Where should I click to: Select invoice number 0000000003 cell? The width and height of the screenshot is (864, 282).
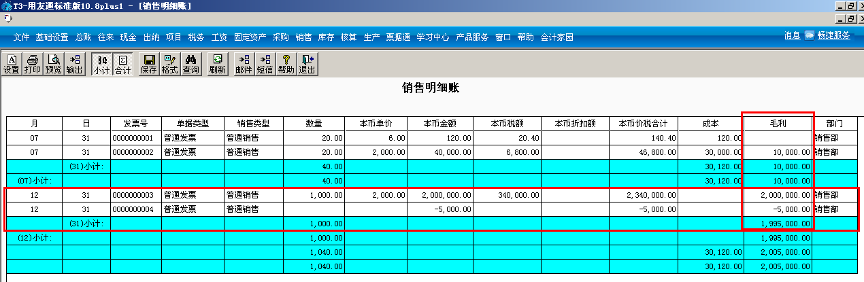[135, 195]
